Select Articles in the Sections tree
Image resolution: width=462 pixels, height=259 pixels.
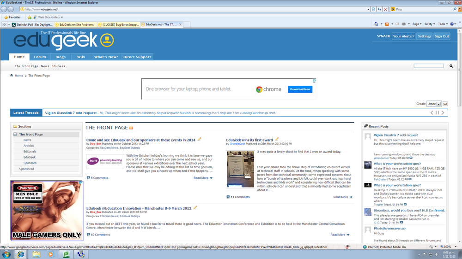pyautogui.click(x=29, y=146)
